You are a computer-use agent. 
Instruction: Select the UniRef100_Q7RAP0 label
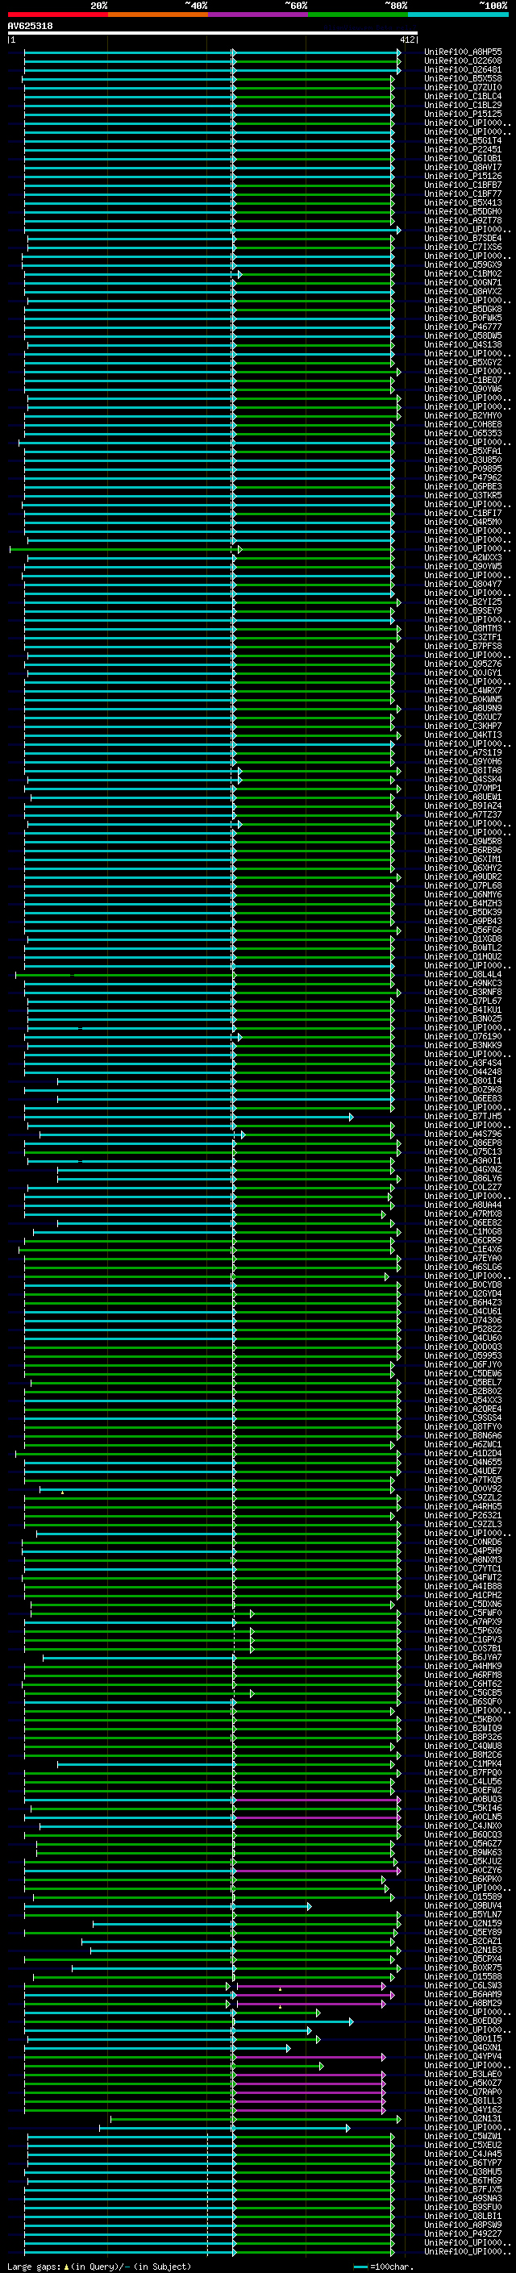pyautogui.click(x=463, y=2092)
